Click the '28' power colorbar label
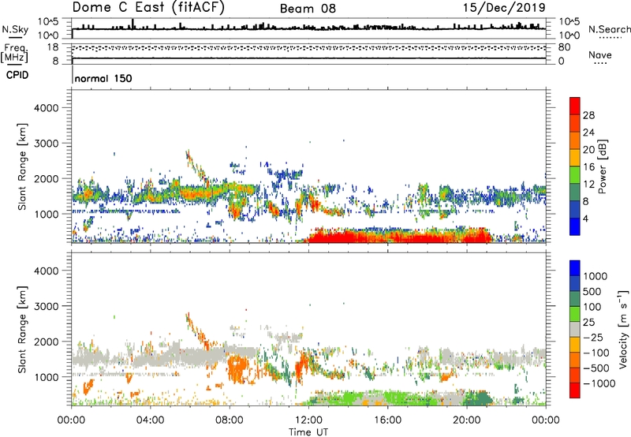Screen dimensions: 631x437 coord(588,115)
